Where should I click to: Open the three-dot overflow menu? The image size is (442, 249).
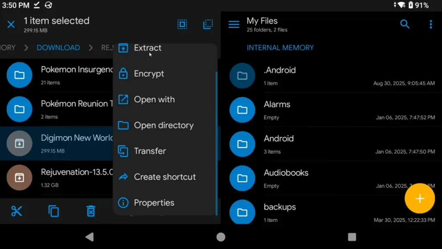[x=431, y=24]
